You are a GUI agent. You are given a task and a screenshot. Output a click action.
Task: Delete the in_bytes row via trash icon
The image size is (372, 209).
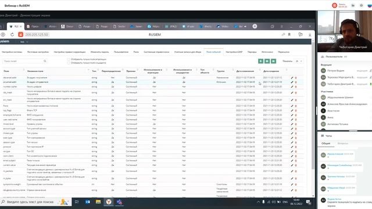(x=296, y=178)
